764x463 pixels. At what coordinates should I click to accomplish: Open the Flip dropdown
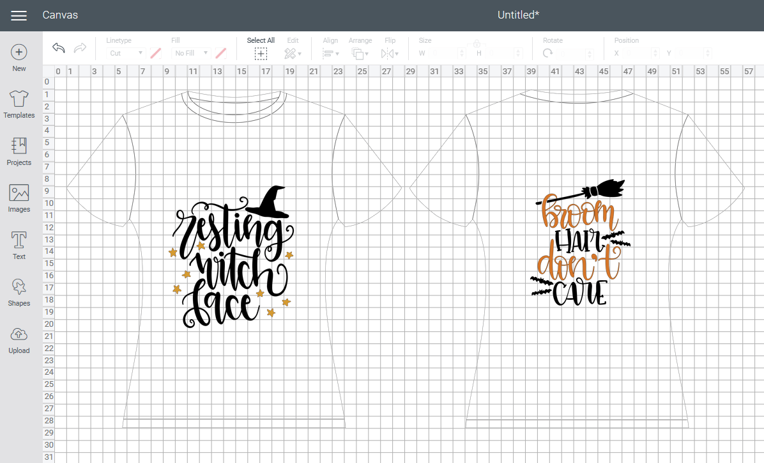(x=390, y=54)
